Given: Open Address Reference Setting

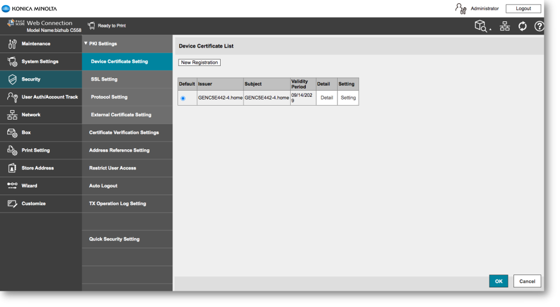Looking at the screenshot, I should coord(127,150).
